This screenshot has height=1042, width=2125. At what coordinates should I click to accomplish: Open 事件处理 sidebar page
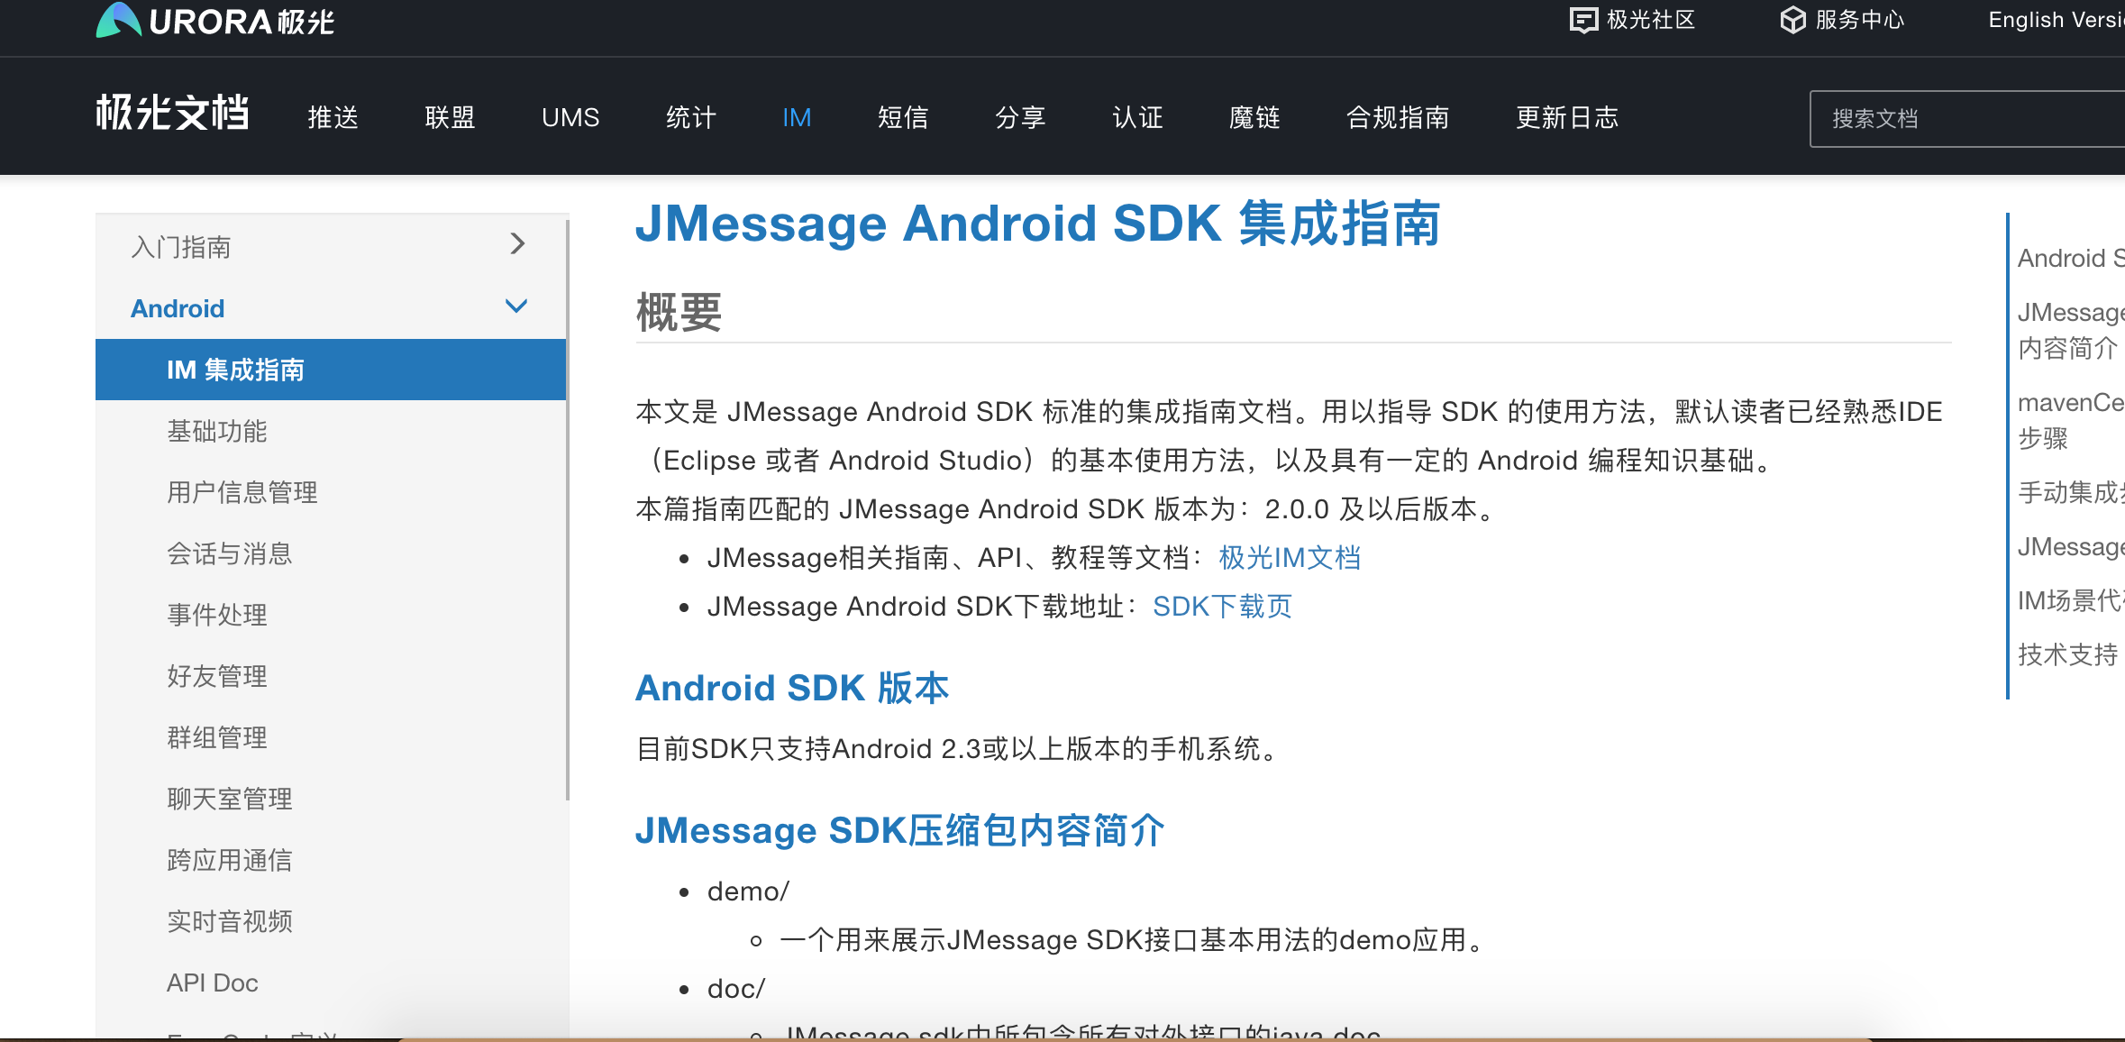(217, 615)
